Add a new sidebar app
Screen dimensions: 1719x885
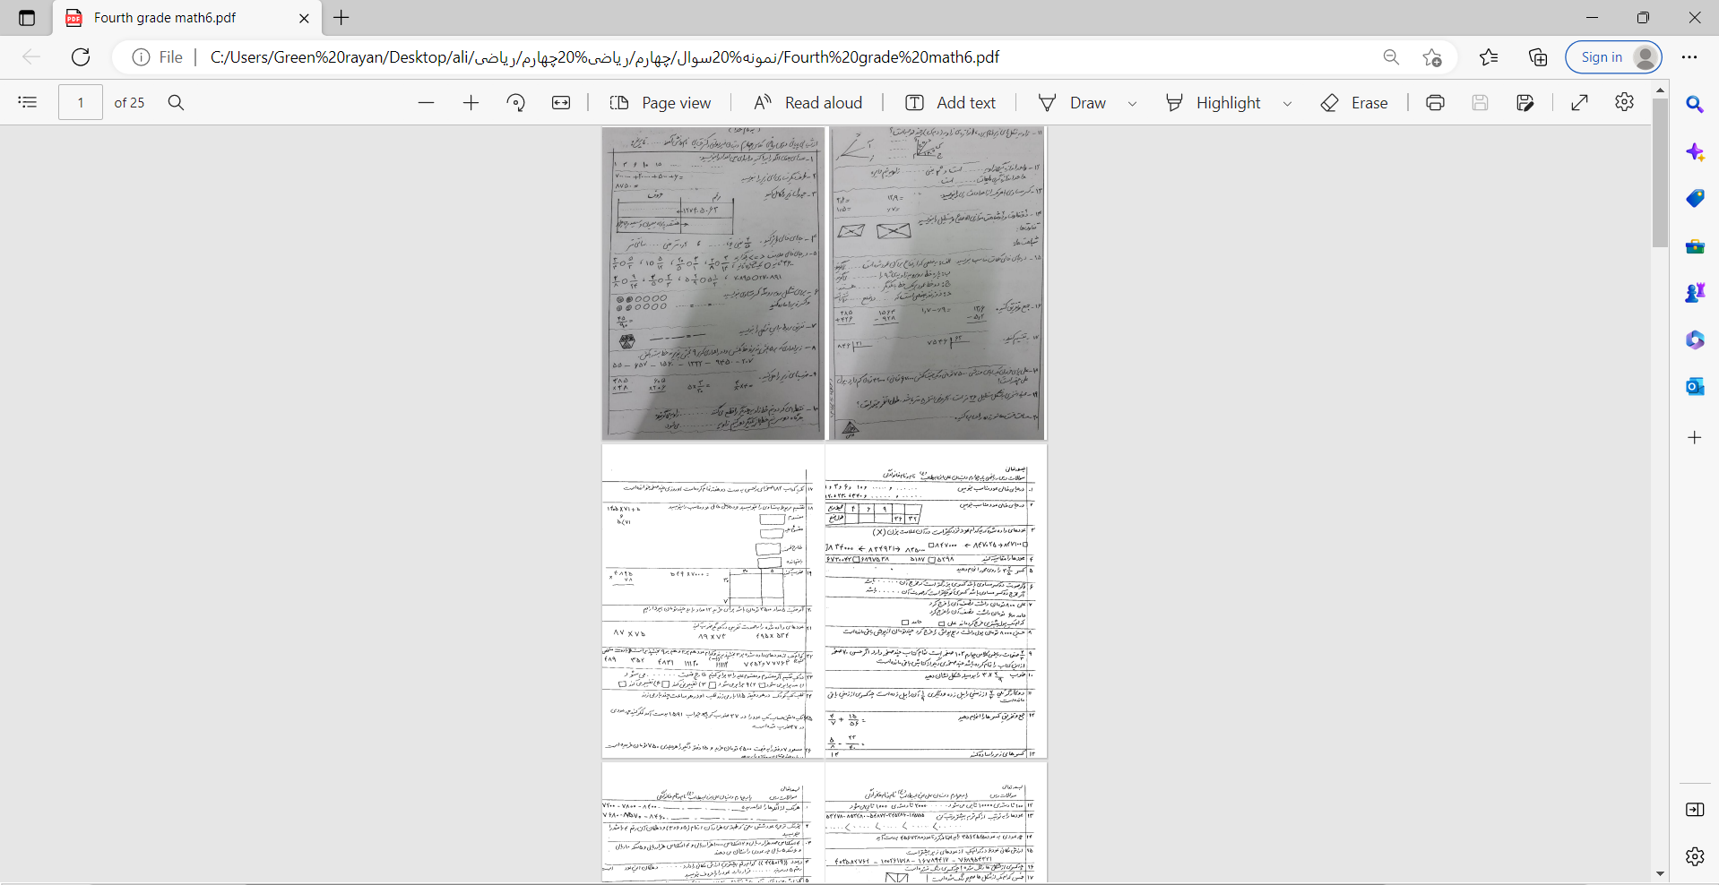[1695, 437]
